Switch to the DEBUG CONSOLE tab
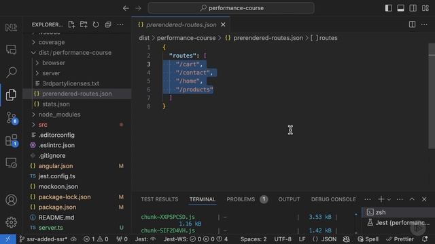The width and height of the screenshot is (435, 244). [x=333, y=199]
